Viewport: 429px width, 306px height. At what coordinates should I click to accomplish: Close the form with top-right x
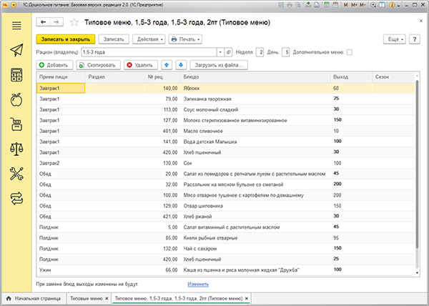[421, 21]
